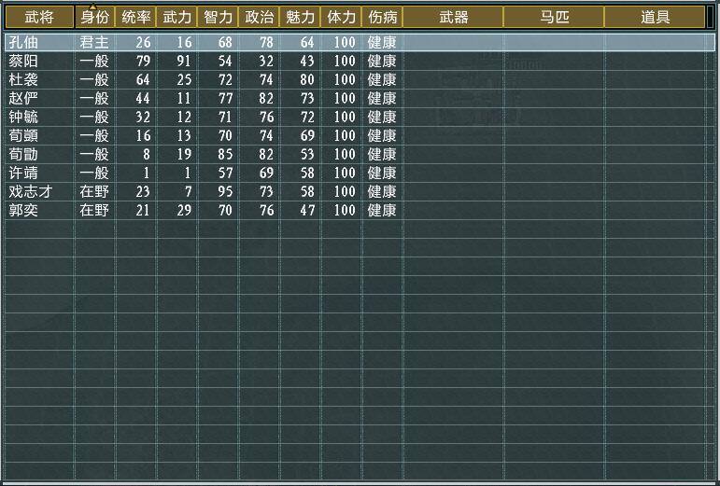Click 健康 status in 孔伷's row
This screenshot has width=720, height=486.
[382, 43]
